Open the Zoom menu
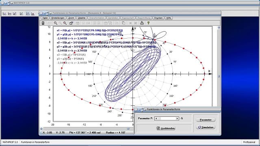This screenshot has height=146, width=260. (x=71, y=18)
